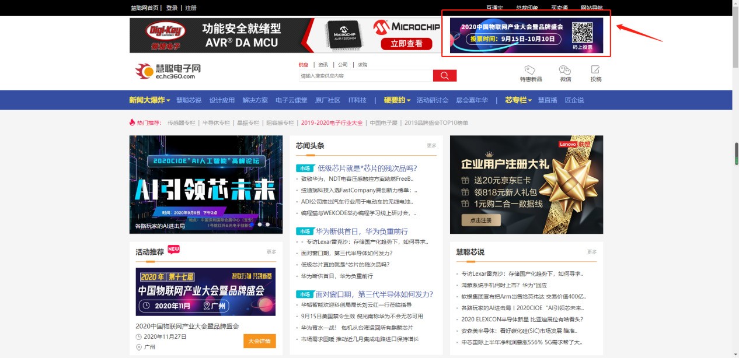Screen dimensions: 739x358
Task: Open 慧聪芯说 in navigation bar
Action: [189, 100]
